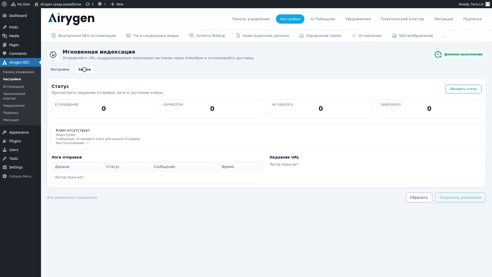Switch to Уведомления top tab
This screenshot has width=492, height=277.
pyautogui.click(x=358, y=19)
